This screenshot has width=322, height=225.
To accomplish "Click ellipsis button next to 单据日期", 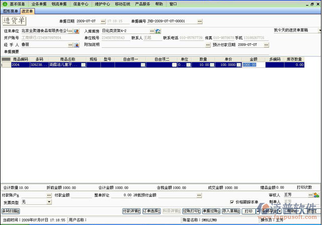I will pyautogui.click(x=103, y=22).
